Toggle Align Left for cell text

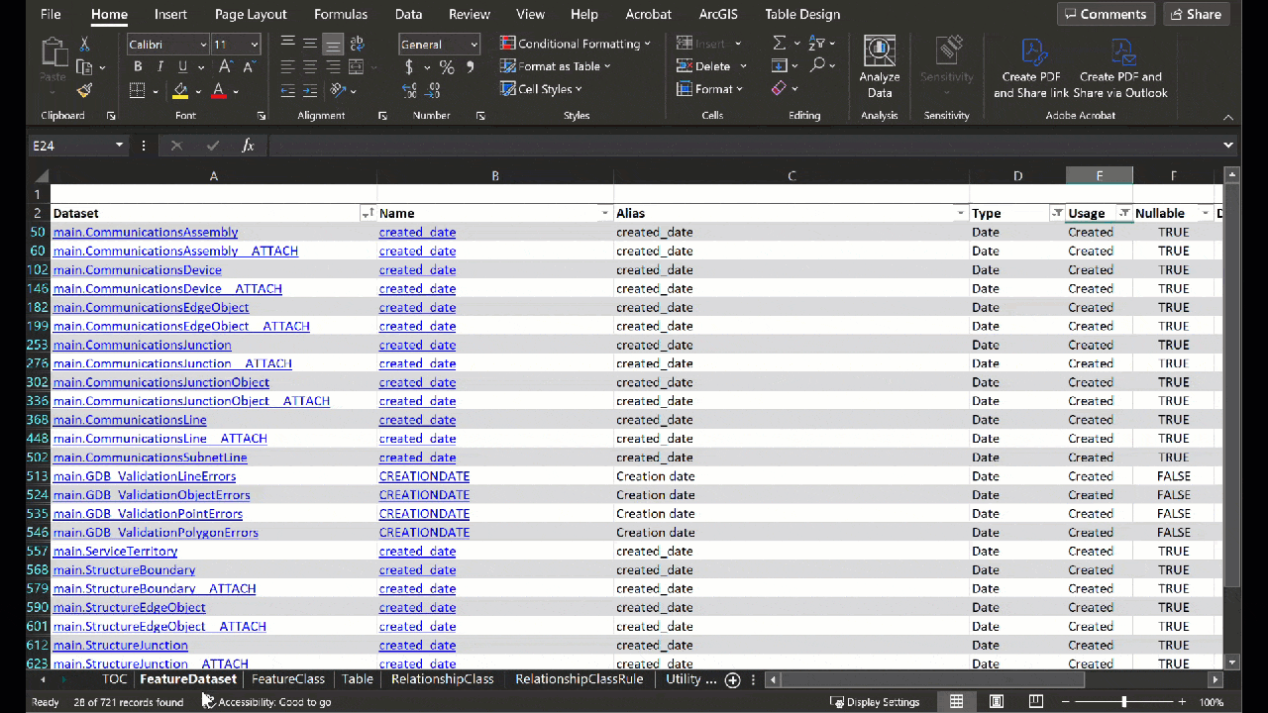click(x=288, y=66)
